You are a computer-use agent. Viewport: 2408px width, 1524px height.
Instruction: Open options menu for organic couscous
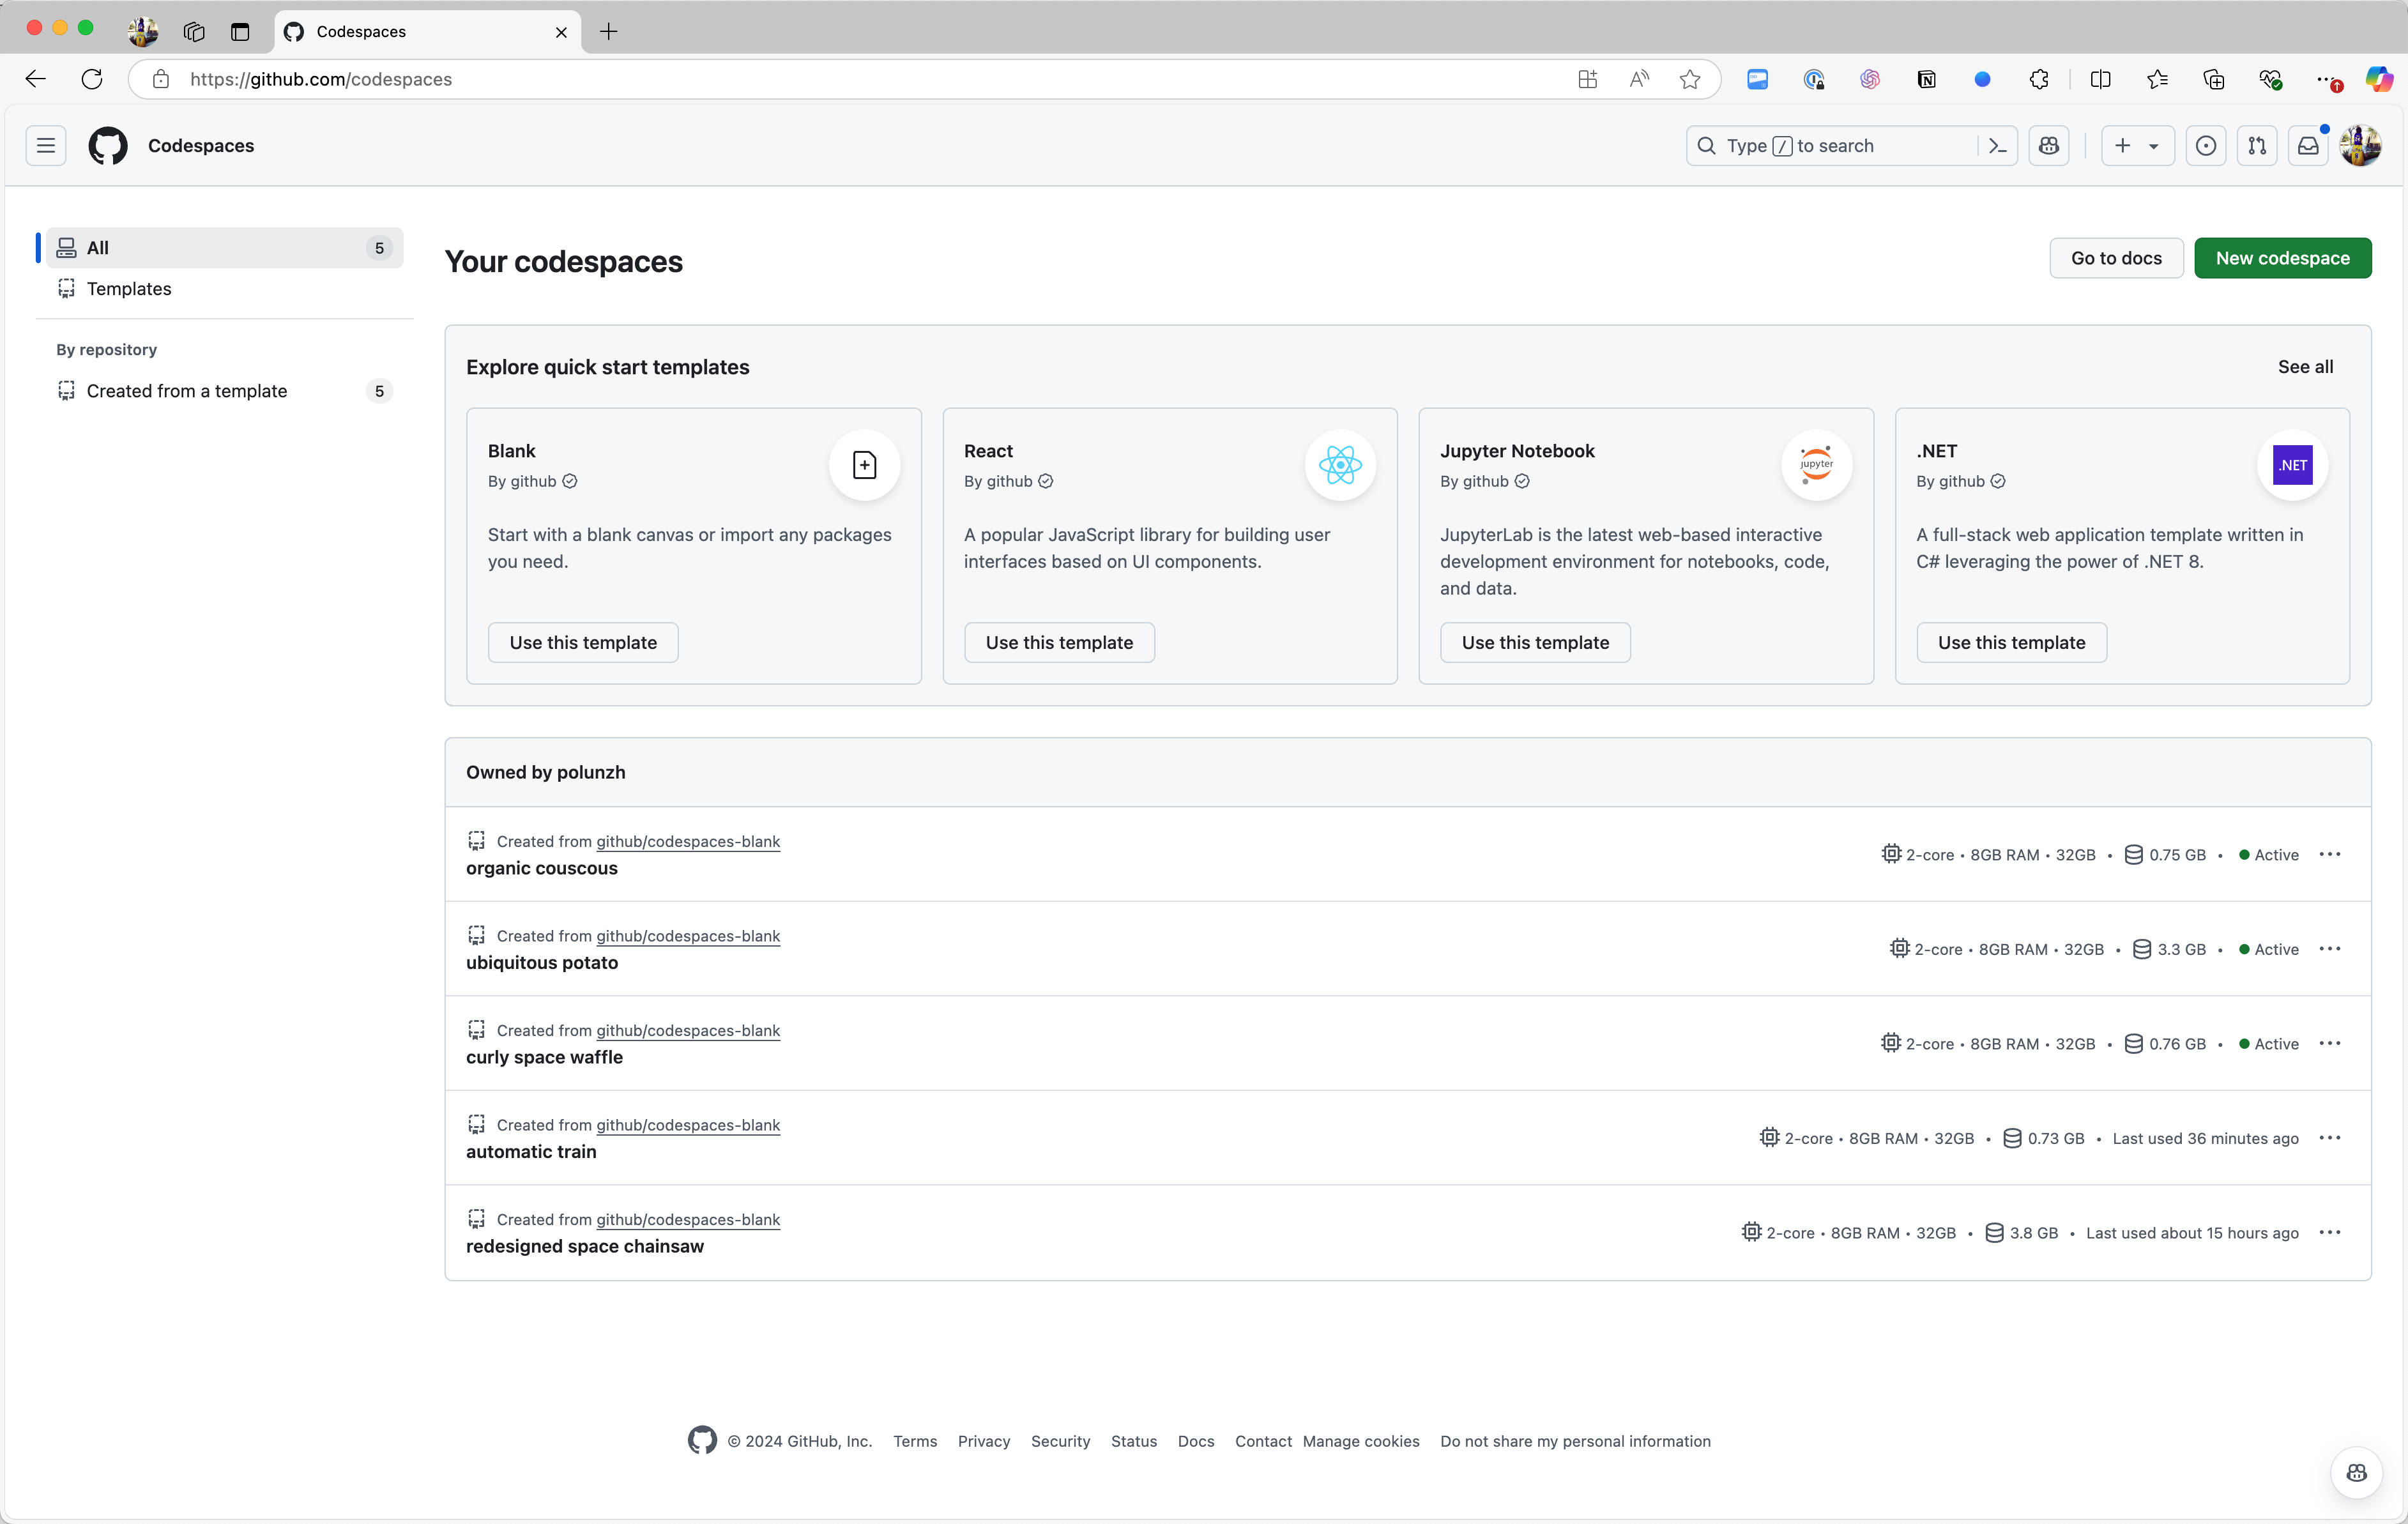(x=2330, y=854)
